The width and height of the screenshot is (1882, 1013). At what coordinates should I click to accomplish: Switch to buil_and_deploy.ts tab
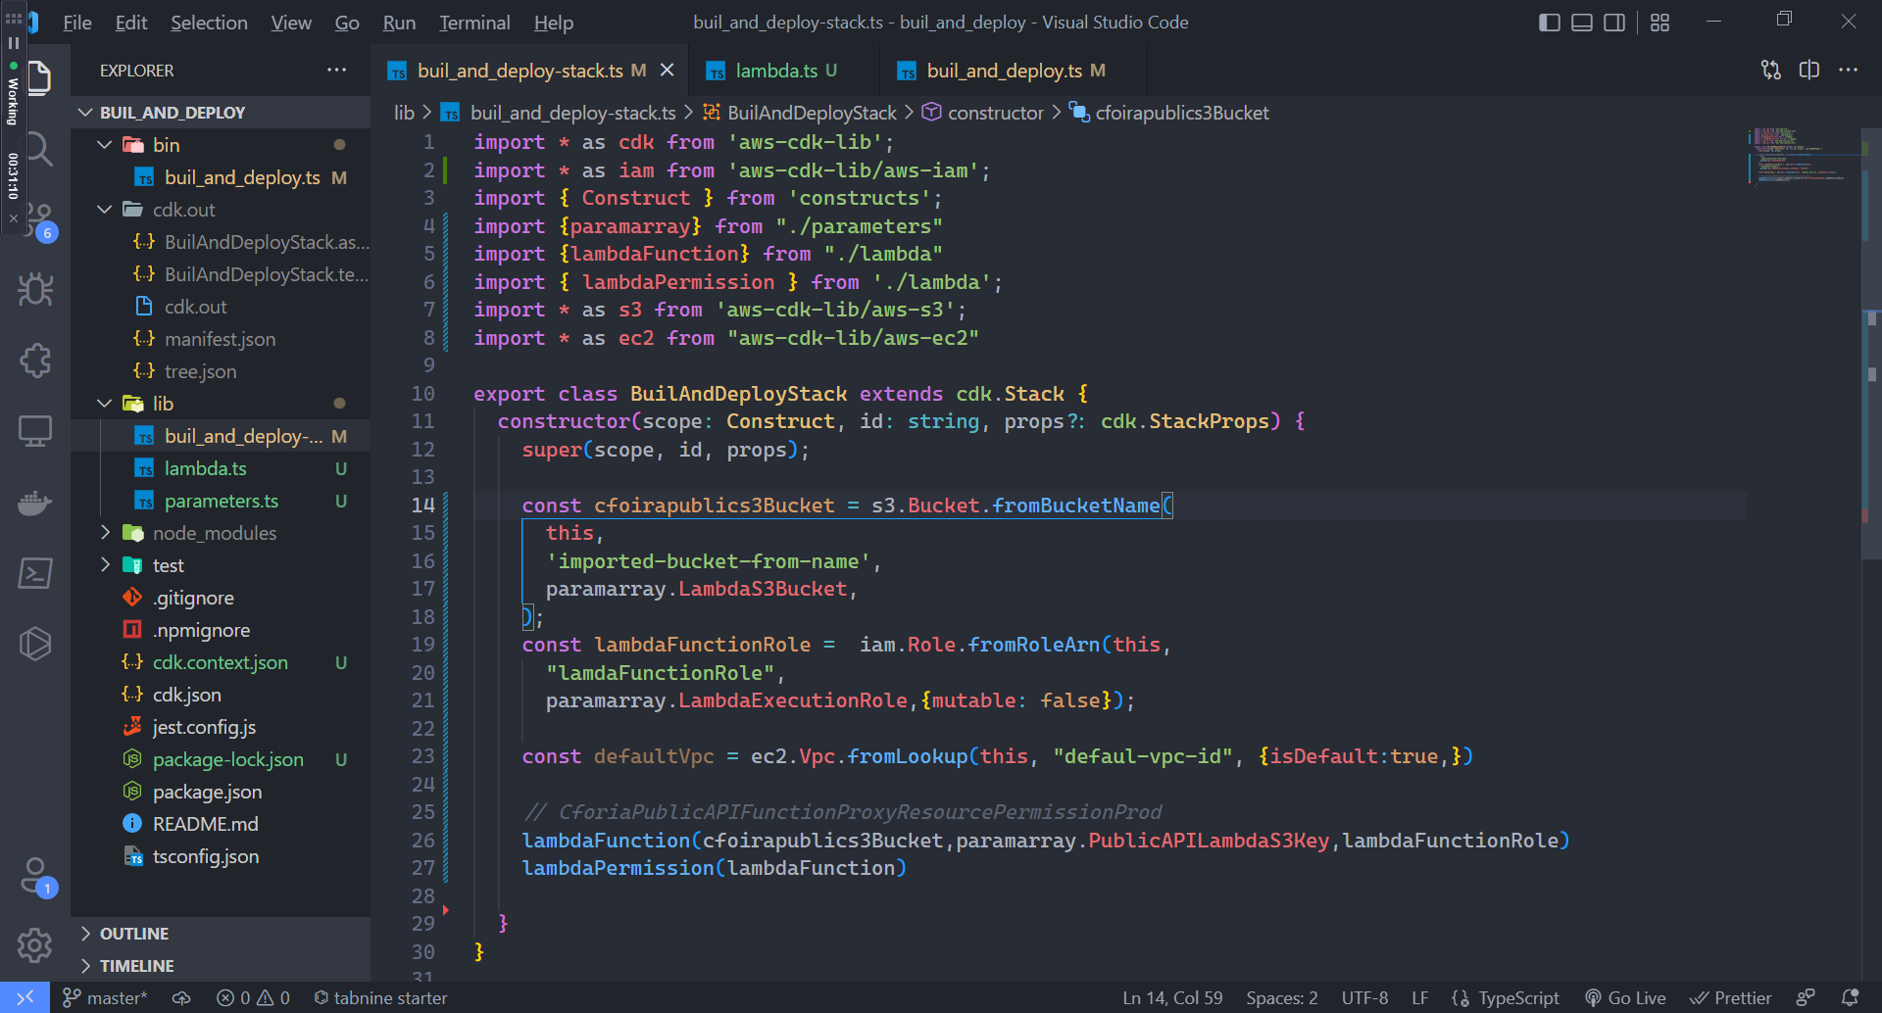click(x=1015, y=71)
